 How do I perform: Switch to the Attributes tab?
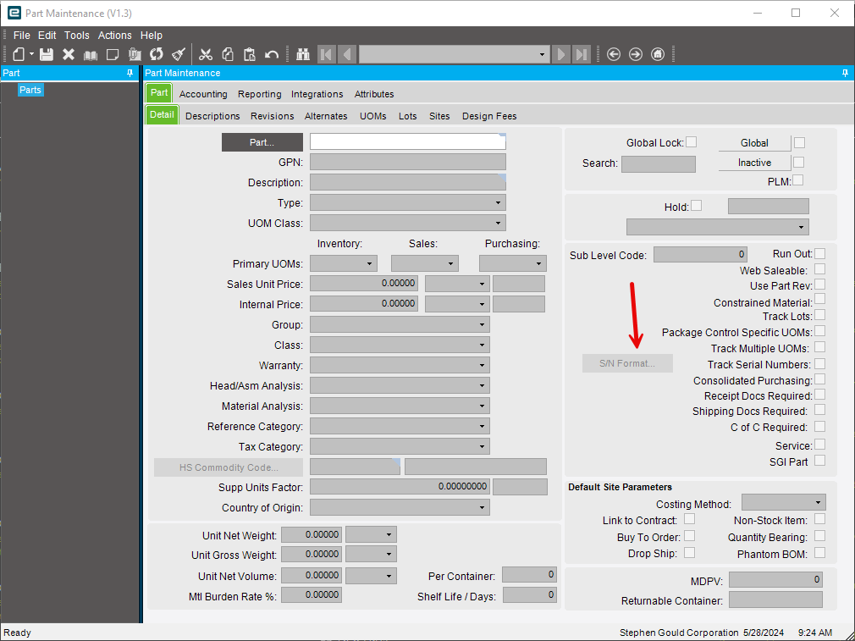tap(374, 94)
